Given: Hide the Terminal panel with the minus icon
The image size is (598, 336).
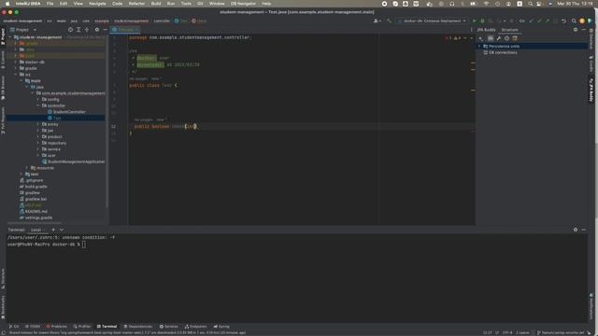Looking at the screenshot, I should [x=583, y=230].
